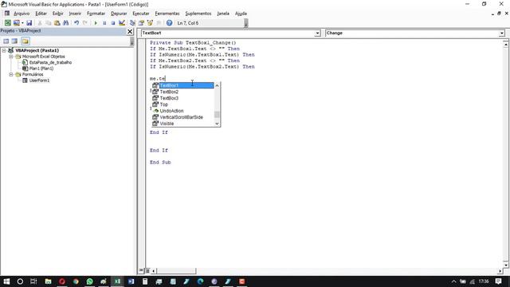Show hidden system tray icons
This screenshot has height=287, width=510.
click(x=453, y=281)
